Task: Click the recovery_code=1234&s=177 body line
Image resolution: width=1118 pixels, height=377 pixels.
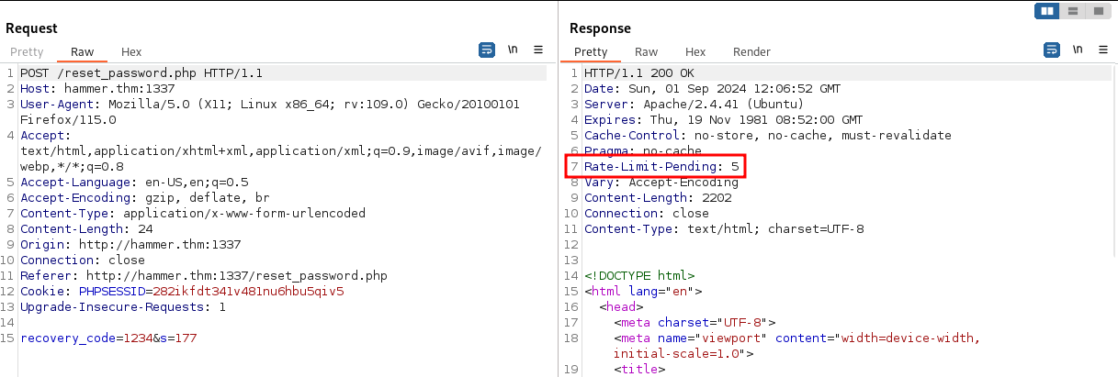Action: tap(108, 338)
